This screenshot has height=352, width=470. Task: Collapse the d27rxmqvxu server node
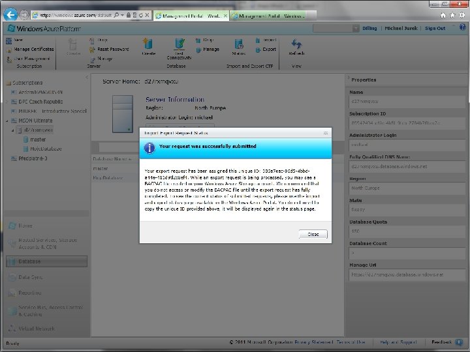tap(13, 130)
